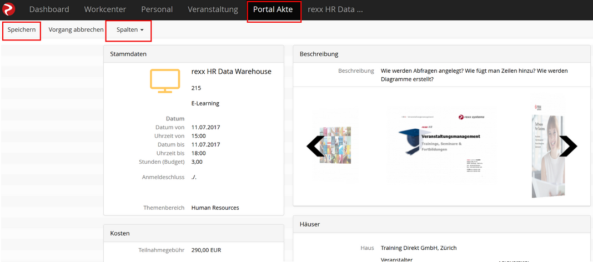Click the Uhrzeit bis value 18:00

click(199, 153)
